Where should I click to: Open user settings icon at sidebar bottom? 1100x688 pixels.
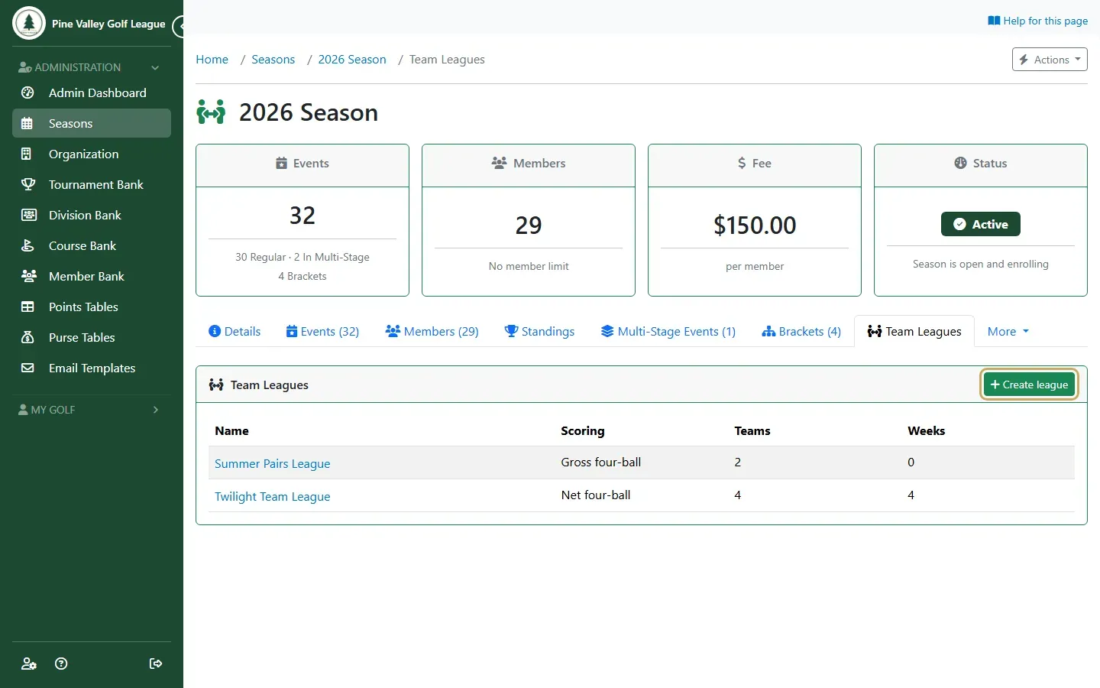coord(28,664)
